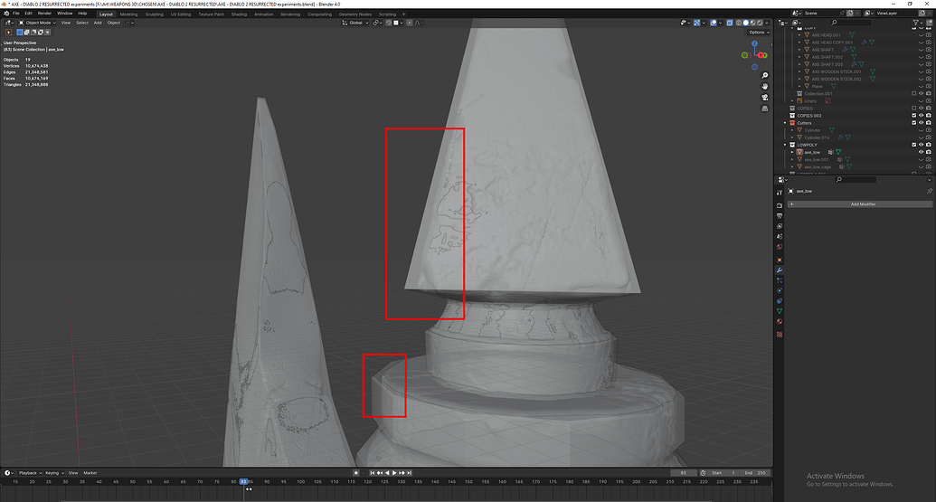936x502 pixels.
Task: Select wireframe viewport shading
Action: tap(739, 23)
